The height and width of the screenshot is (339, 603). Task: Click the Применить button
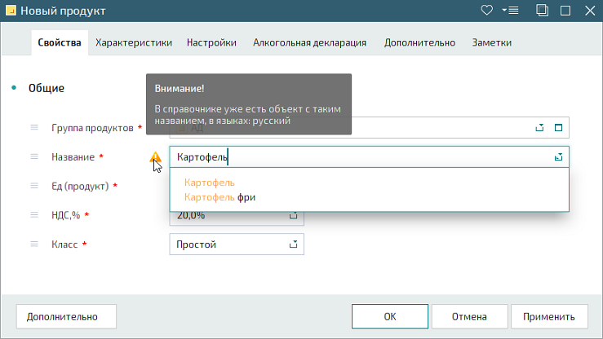(549, 316)
